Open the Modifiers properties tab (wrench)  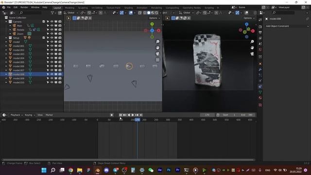click(260, 70)
